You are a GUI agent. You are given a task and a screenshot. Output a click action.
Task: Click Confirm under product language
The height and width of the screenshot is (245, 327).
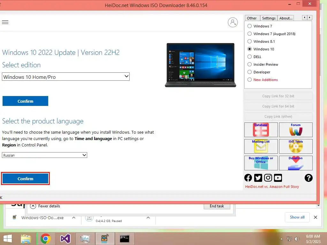point(25,179)
